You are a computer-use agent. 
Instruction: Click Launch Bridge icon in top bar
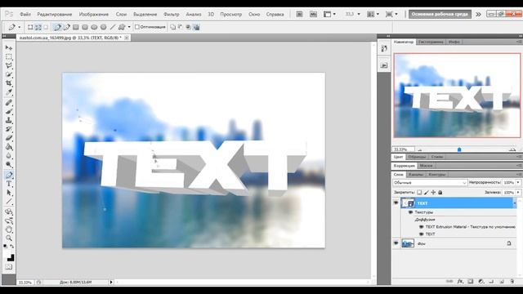point(300,14)
